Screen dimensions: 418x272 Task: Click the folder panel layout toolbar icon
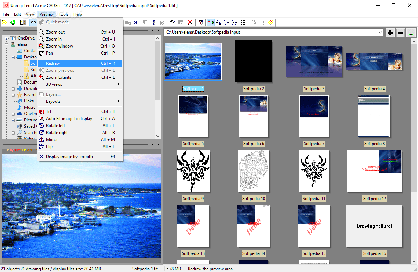click(23, 22)
